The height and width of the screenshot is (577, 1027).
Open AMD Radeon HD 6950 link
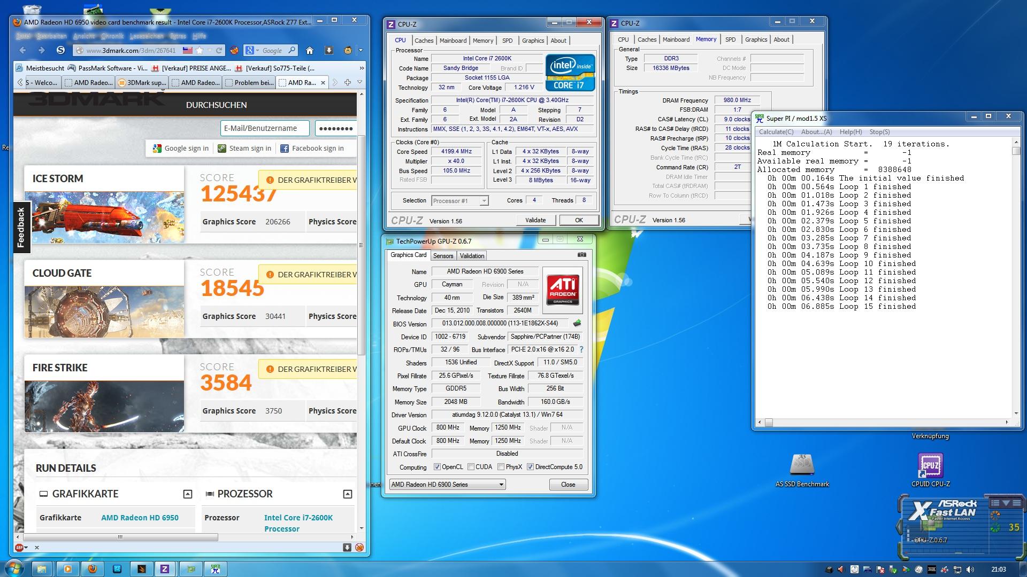pos(140,518)
